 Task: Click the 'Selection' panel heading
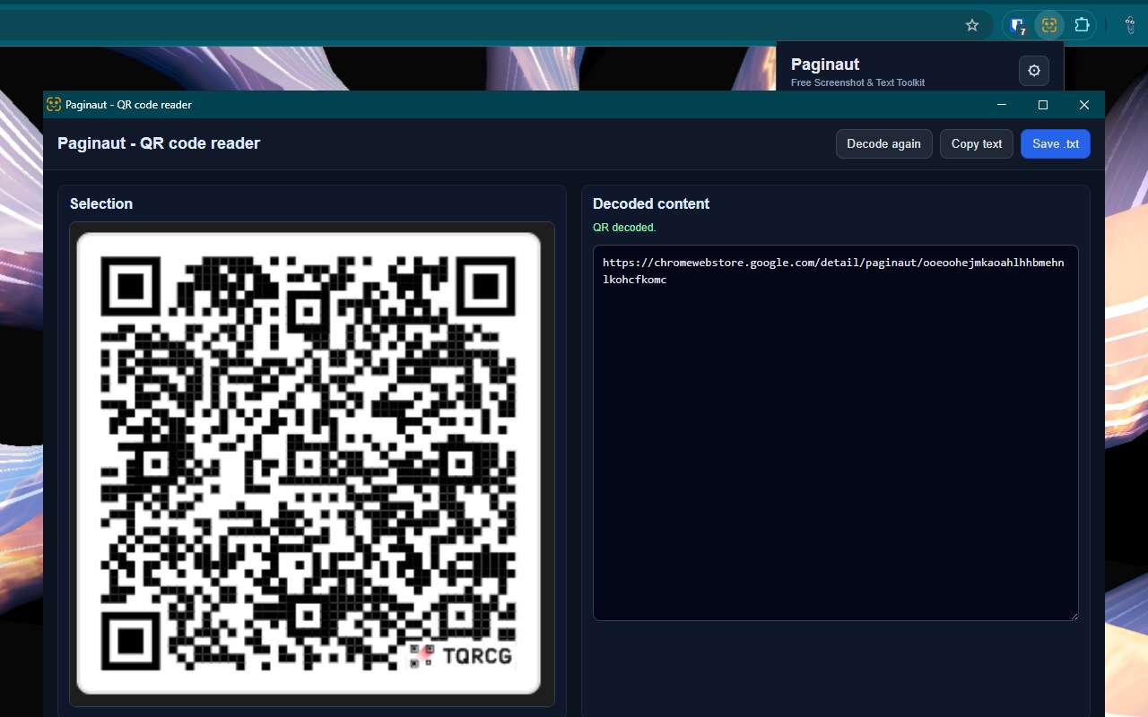[101, 203]
